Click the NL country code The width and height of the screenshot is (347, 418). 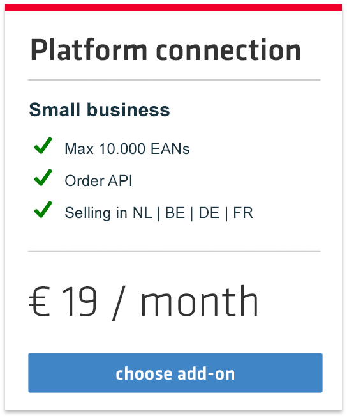[142, 213]
